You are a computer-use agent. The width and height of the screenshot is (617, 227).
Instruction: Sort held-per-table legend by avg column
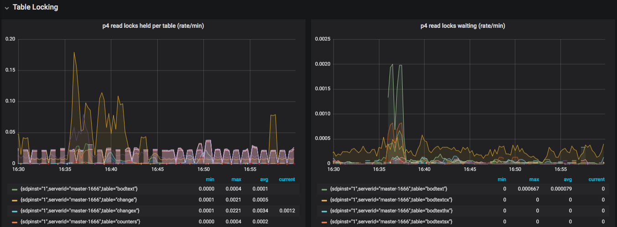(x=263, y=180)
